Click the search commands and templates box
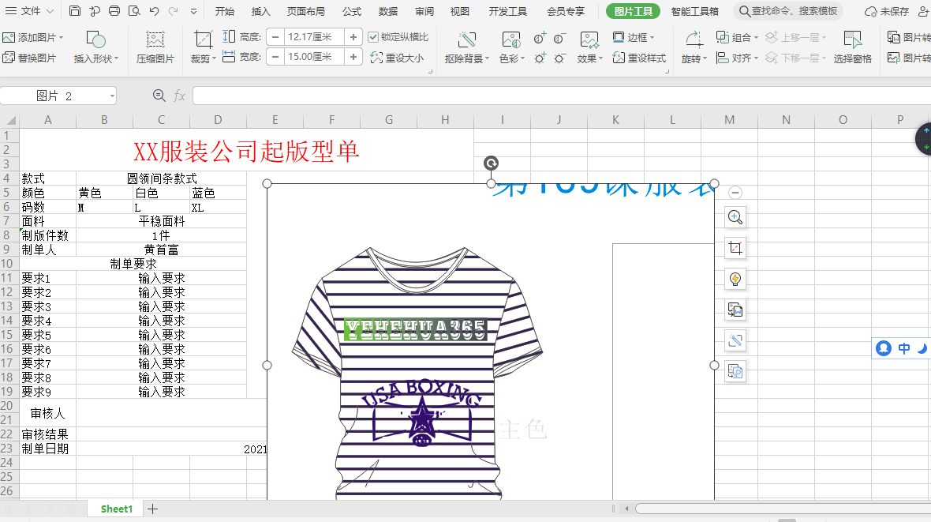The height and width of the screenshot is (522, 931). pyautogui.click(x=788, y=11)
